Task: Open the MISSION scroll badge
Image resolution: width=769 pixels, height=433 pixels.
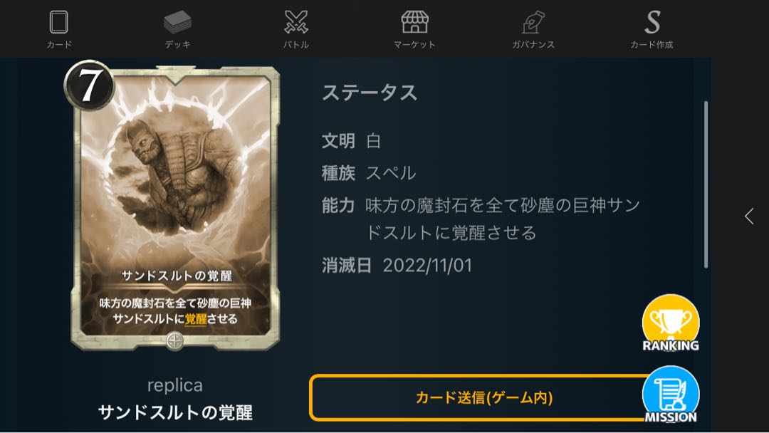Action: 671,395
